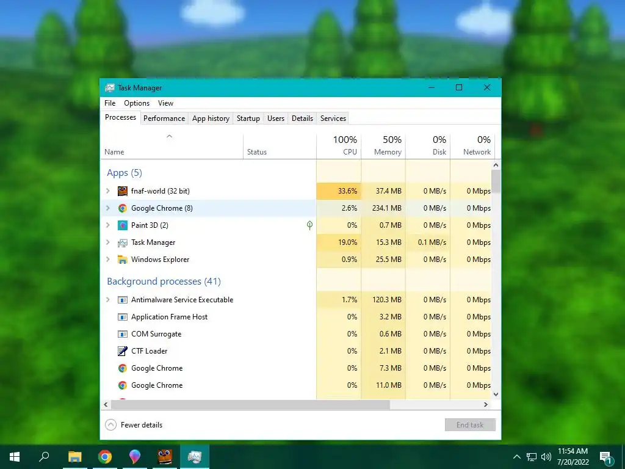Click the End task button
This screenshot has width=625, height=469.
tap(470, 425)
